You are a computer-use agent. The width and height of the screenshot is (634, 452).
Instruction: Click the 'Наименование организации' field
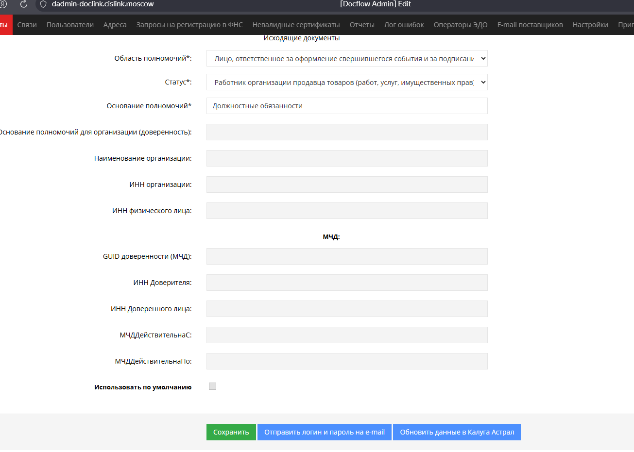click(x=347, y=158)
